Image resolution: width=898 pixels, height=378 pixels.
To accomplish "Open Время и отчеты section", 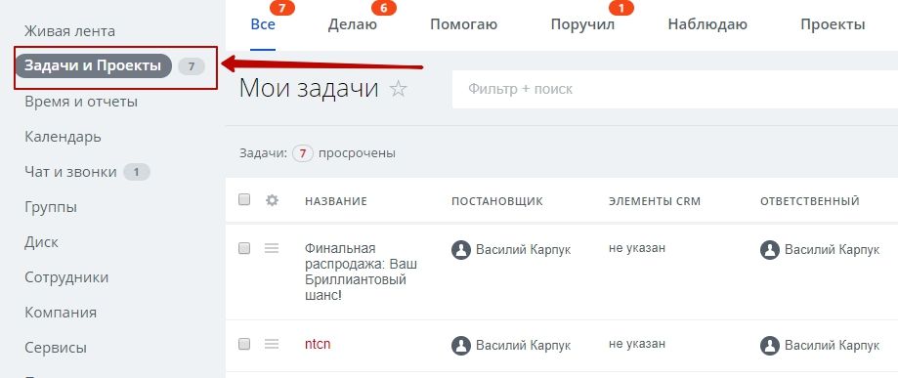I will pos(81,102).
